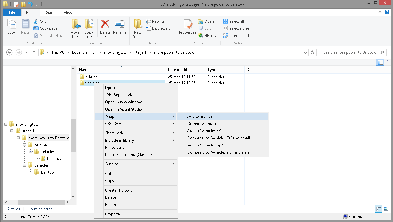Image resolution: width=393 pixels, height=222 pixels.
Task: Open the View ribbon tab
Action: click(68, 13)
